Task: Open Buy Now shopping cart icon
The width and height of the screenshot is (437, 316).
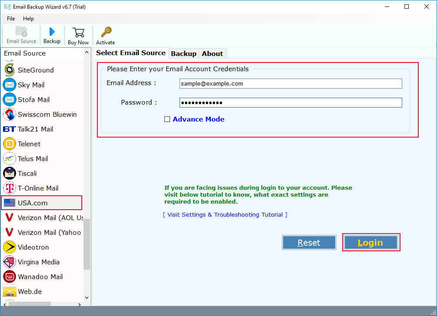Action: [x=78, y=32]
